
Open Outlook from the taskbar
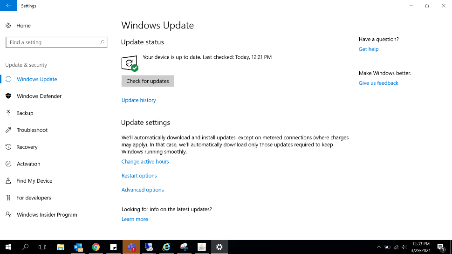pyautogui.click(x=78, y=247)
